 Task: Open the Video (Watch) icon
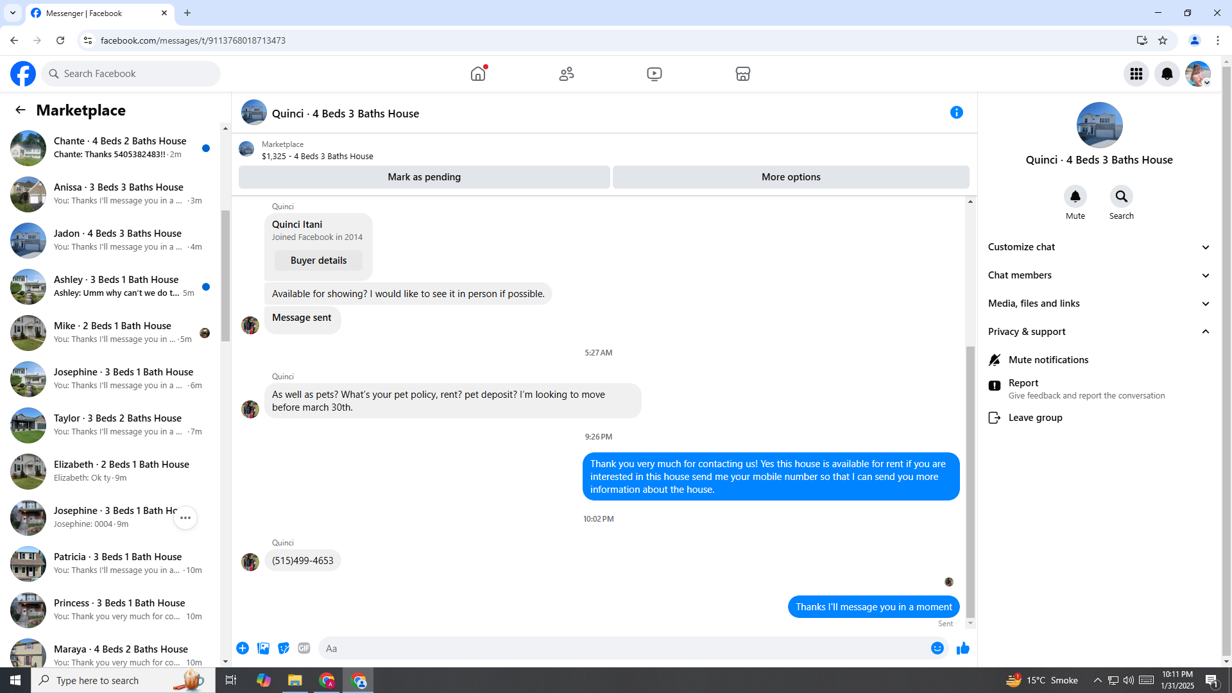point(654,74)
